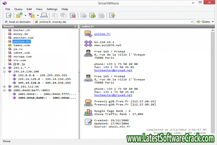Click domain icon beside bücher.ch

10,30
